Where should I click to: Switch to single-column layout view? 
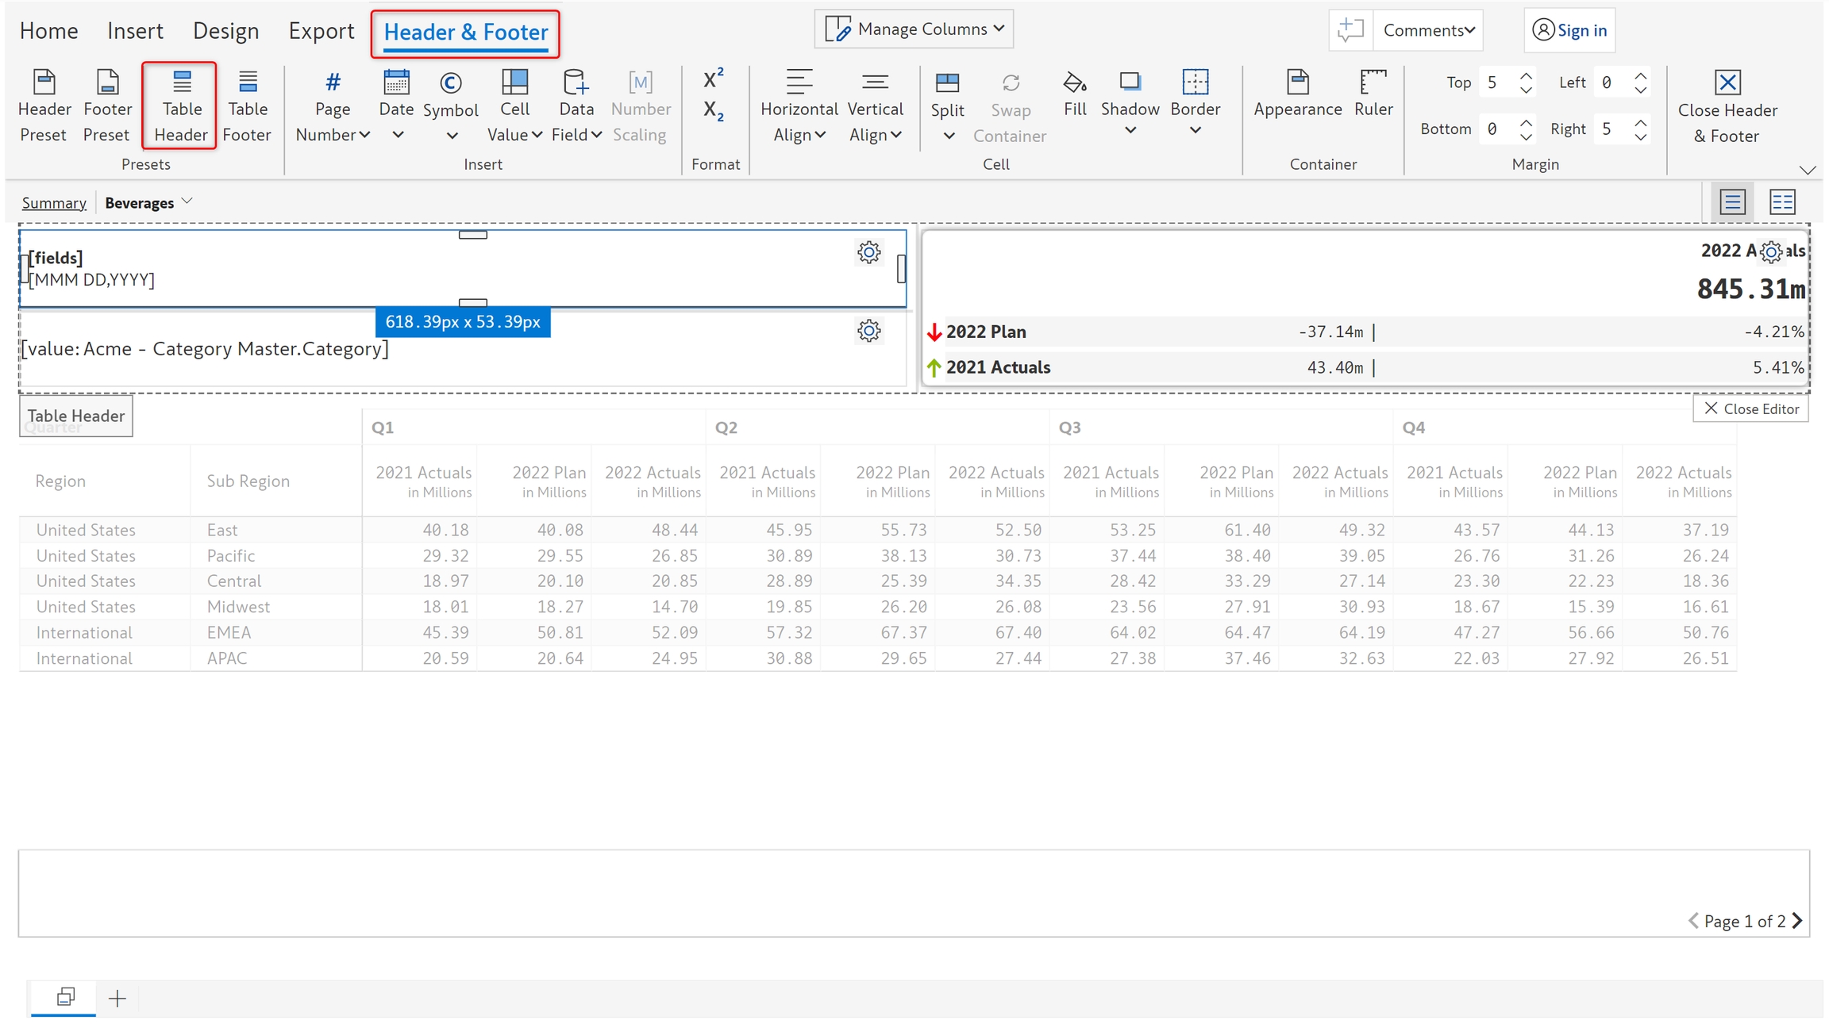tap(1732, 202)
